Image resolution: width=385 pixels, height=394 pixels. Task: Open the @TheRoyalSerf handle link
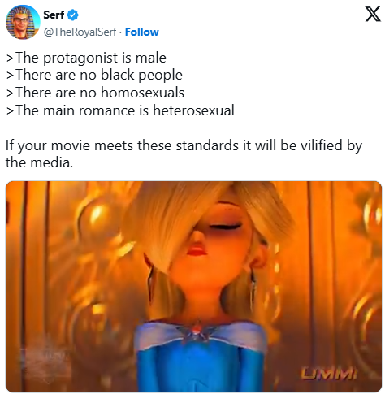pyautogui.click(x=80, y=32)
